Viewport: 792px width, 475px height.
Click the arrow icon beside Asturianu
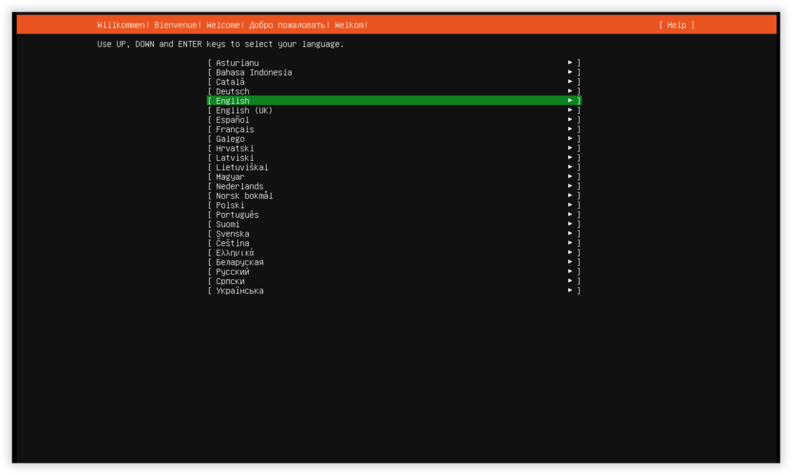coord(570,62)
